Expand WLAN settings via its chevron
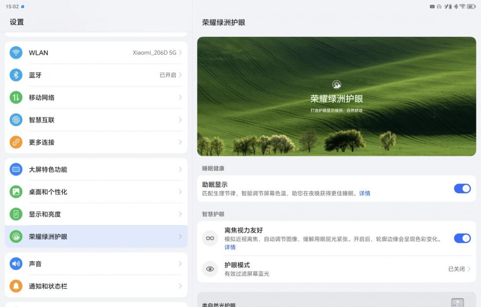The height and width of the screenshot is (307, 481). pos(180,52)
